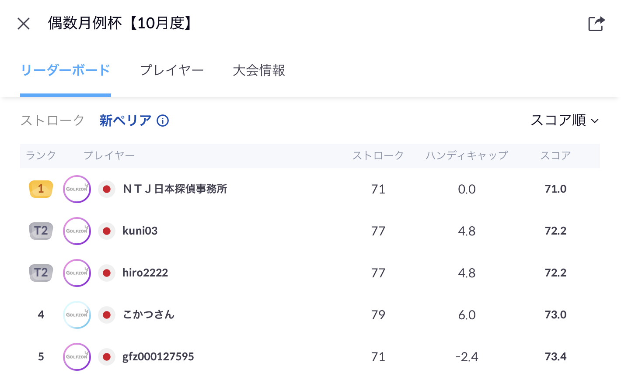Click hiro2222's Golfzon avatar icon

point(77,273)
